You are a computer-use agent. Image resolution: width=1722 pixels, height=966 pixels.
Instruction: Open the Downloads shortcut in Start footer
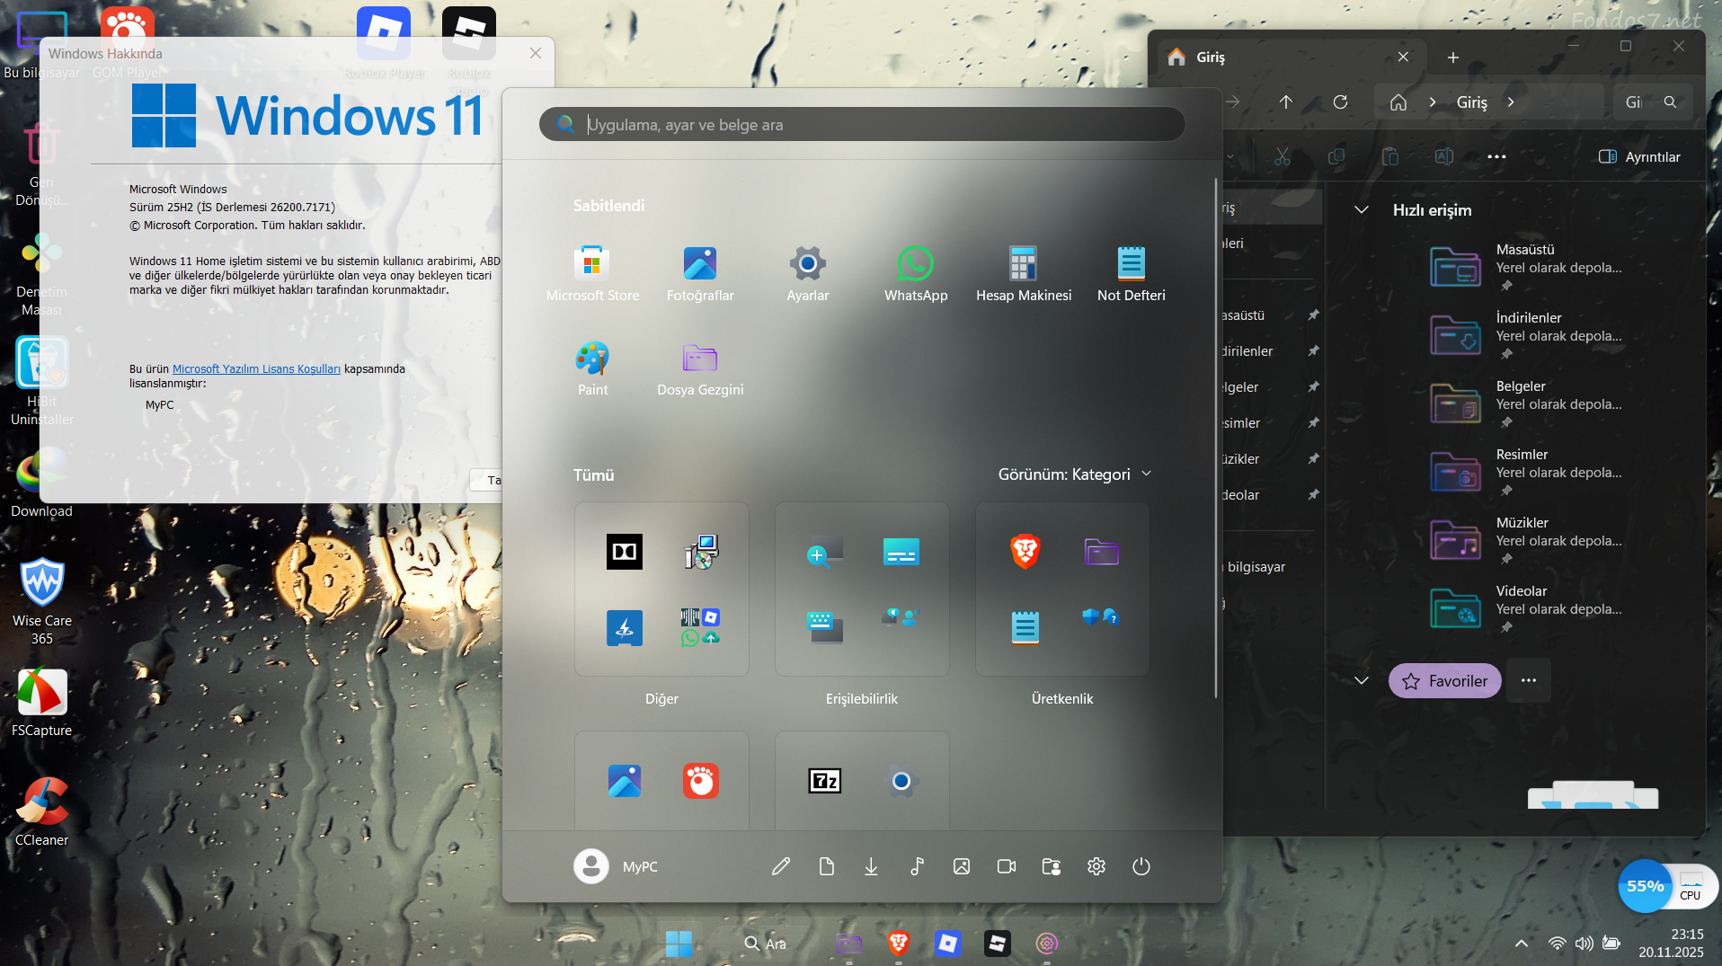[872, 866]
